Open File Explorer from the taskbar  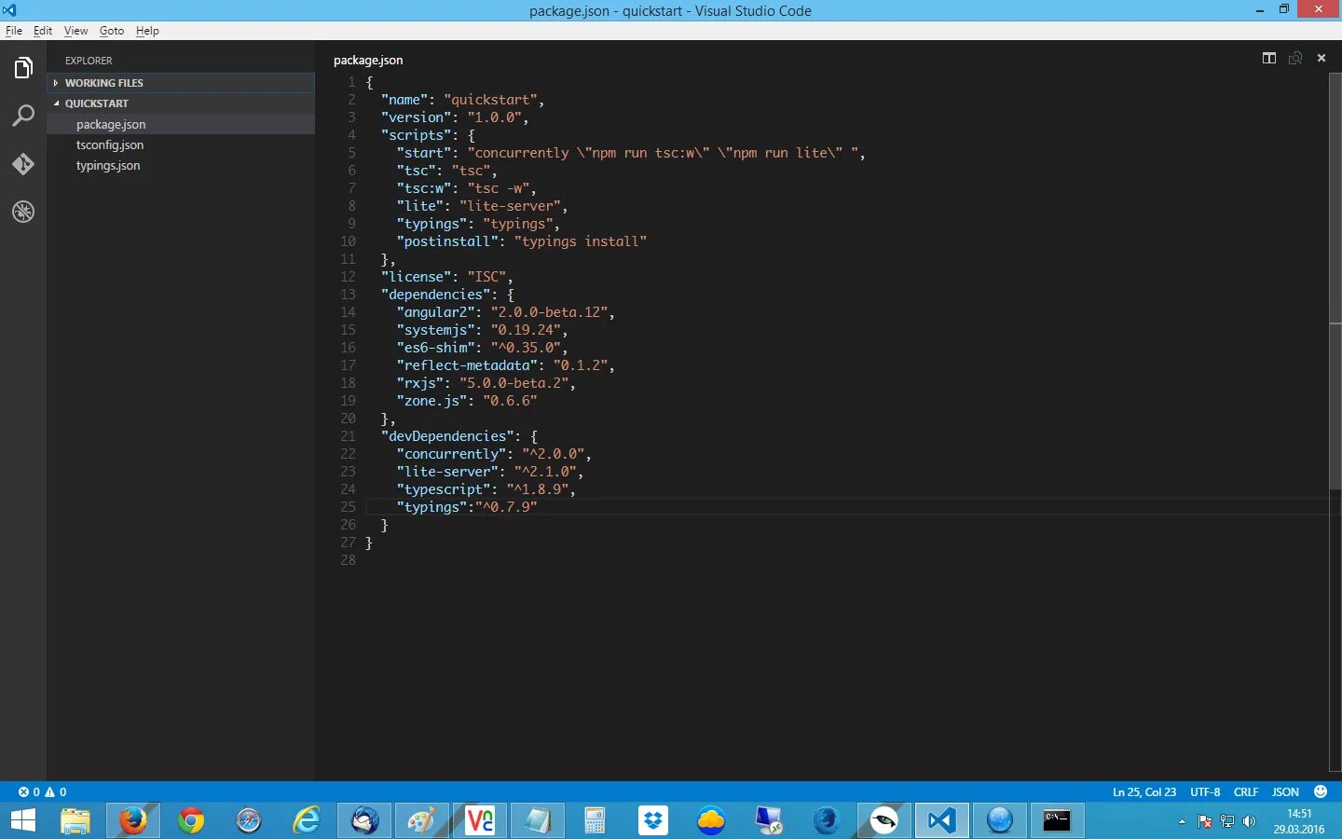(x=75, y=820)
